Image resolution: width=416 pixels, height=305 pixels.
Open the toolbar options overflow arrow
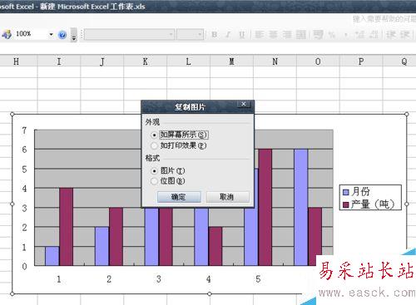coord(74,35)
